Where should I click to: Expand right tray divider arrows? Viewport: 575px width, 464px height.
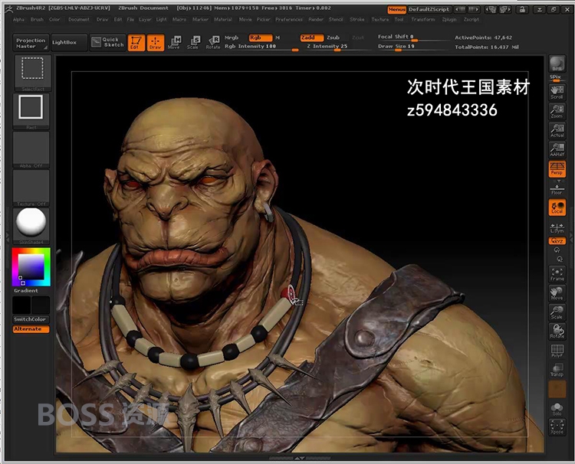571,237
